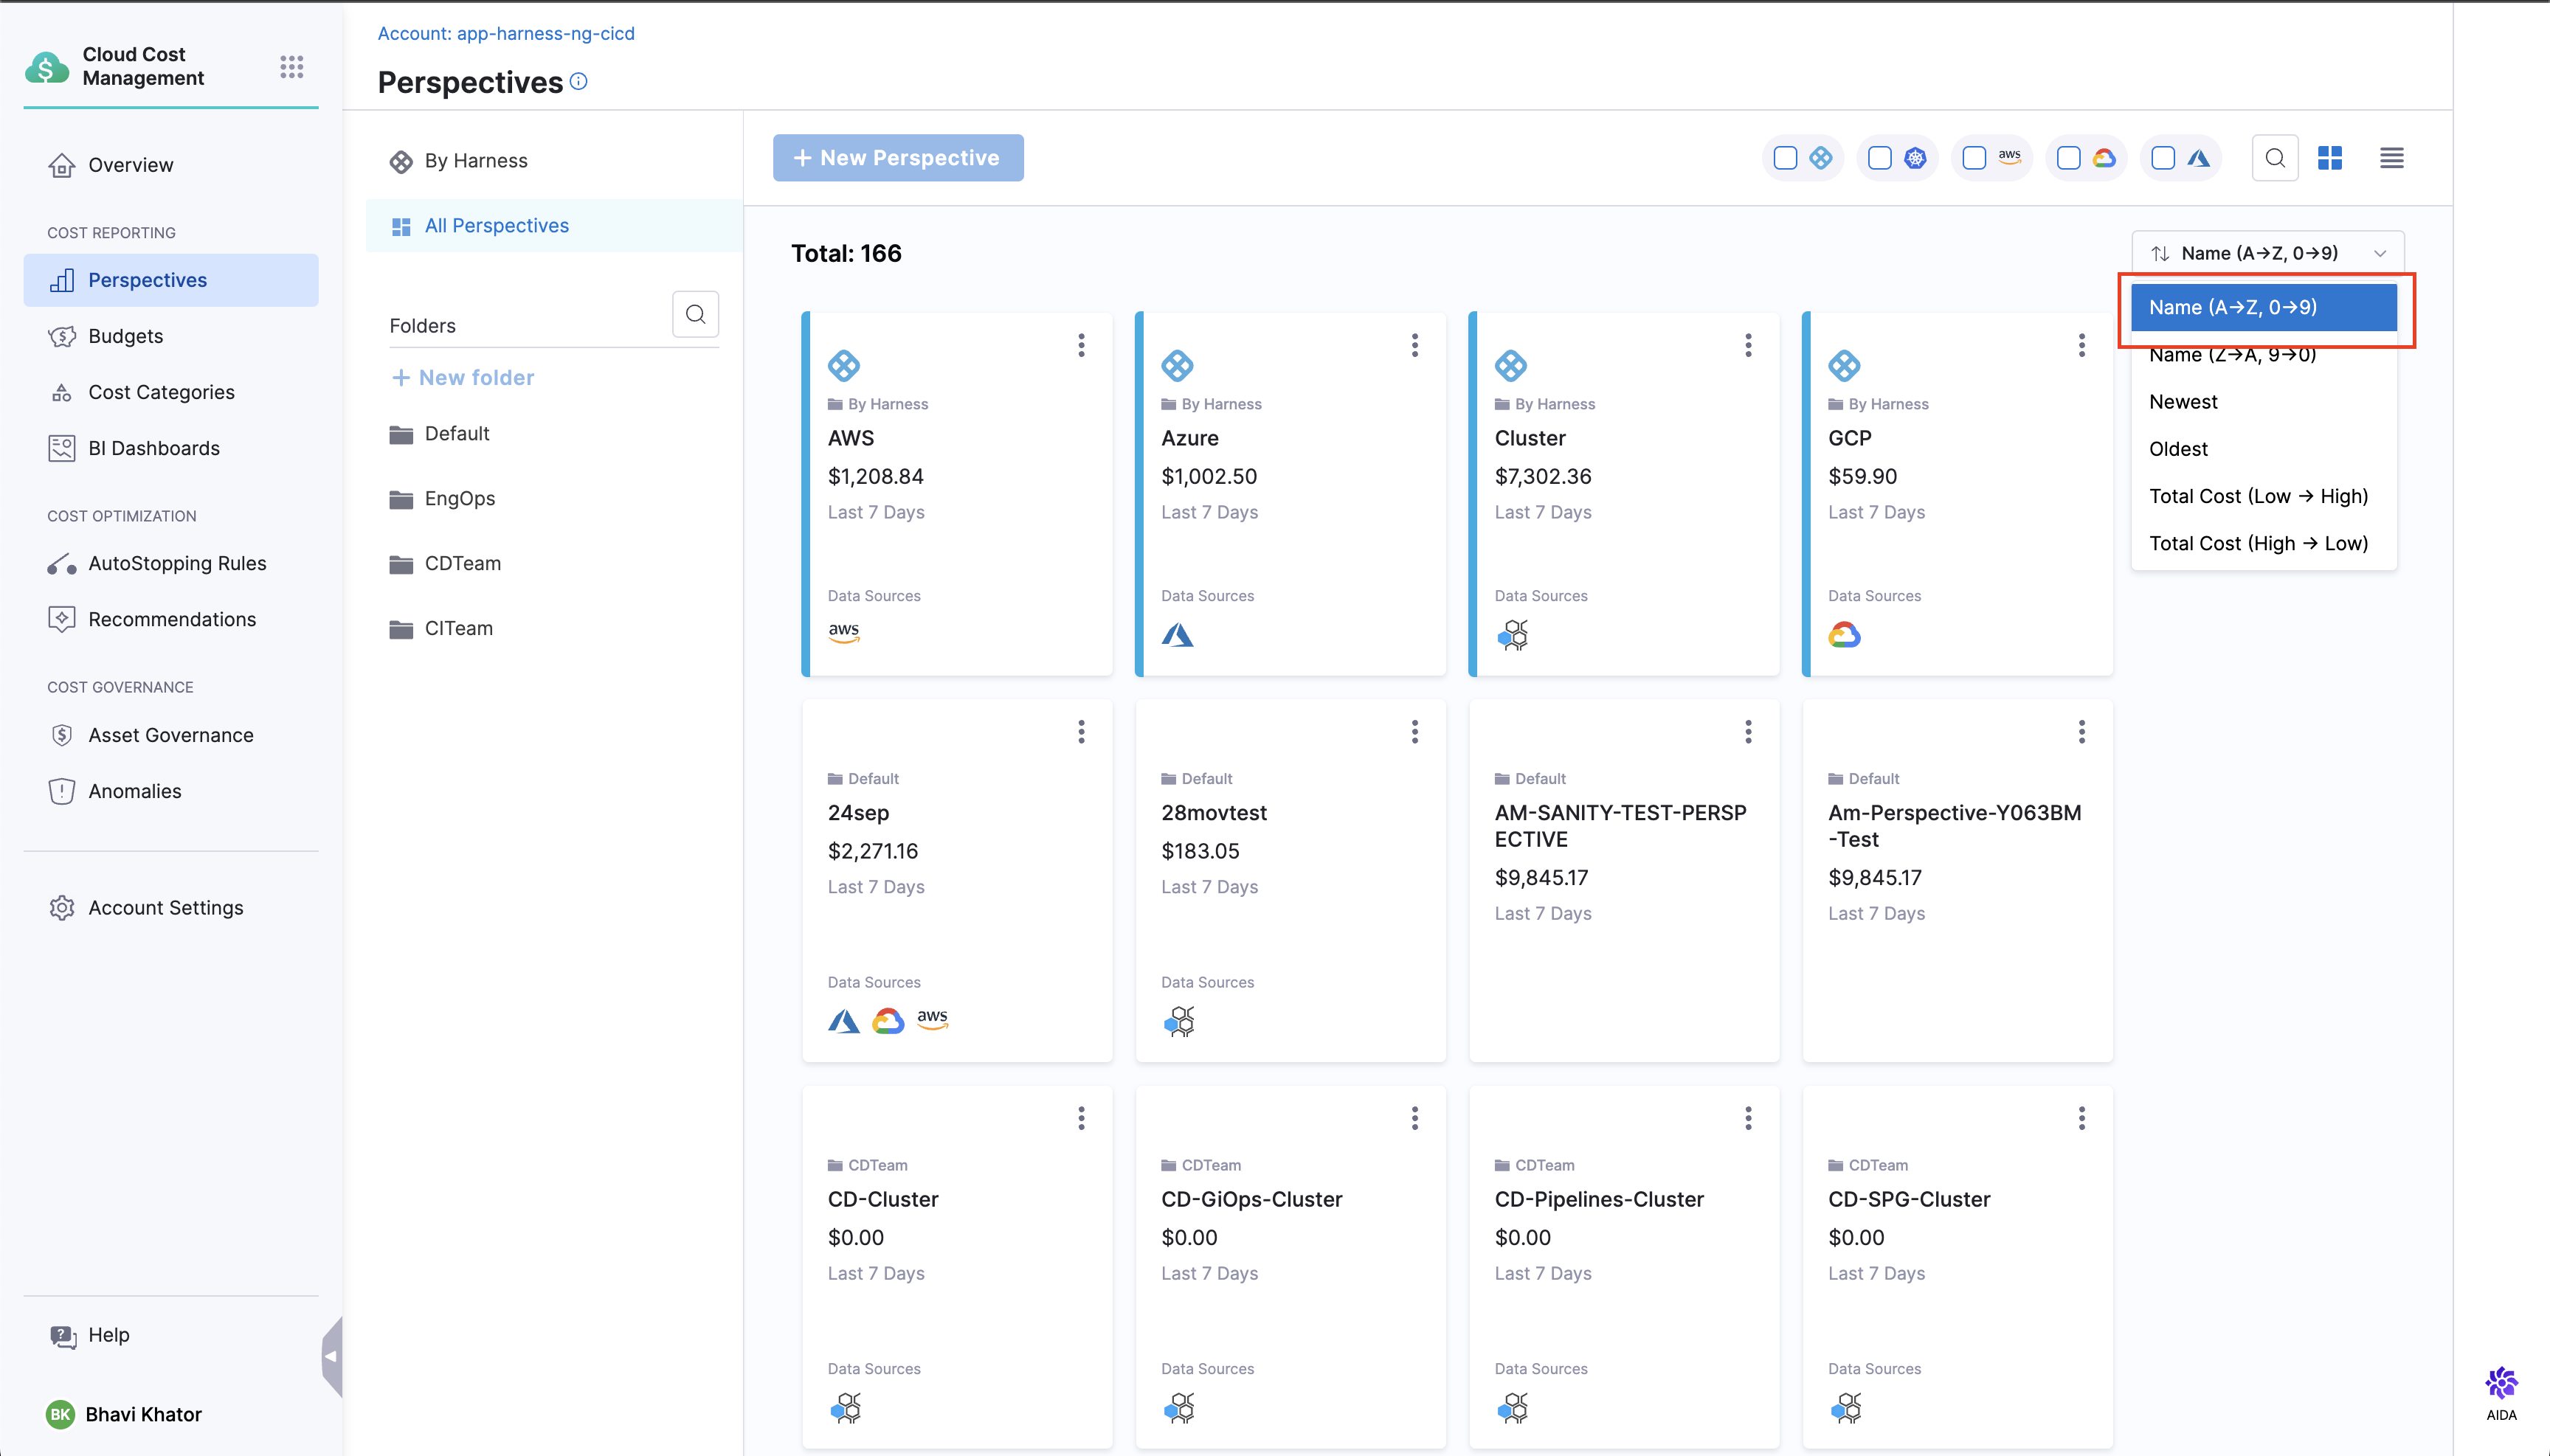
Task: Open options menu on CD-Pipelines-Cluster card
Action: point(1748,1118)
